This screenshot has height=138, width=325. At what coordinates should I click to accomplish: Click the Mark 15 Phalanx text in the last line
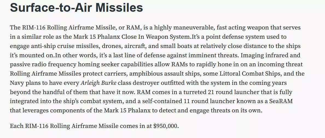pos(127,110)
